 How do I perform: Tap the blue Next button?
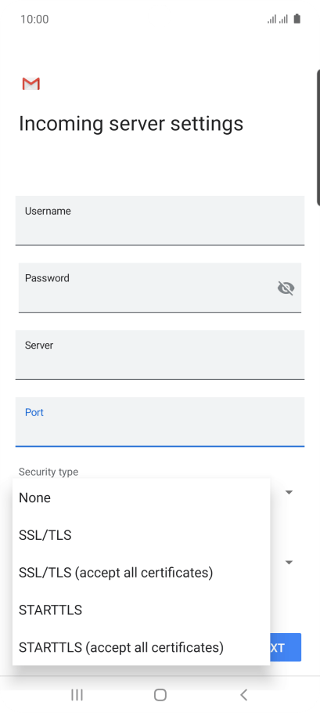pos(286,647)
